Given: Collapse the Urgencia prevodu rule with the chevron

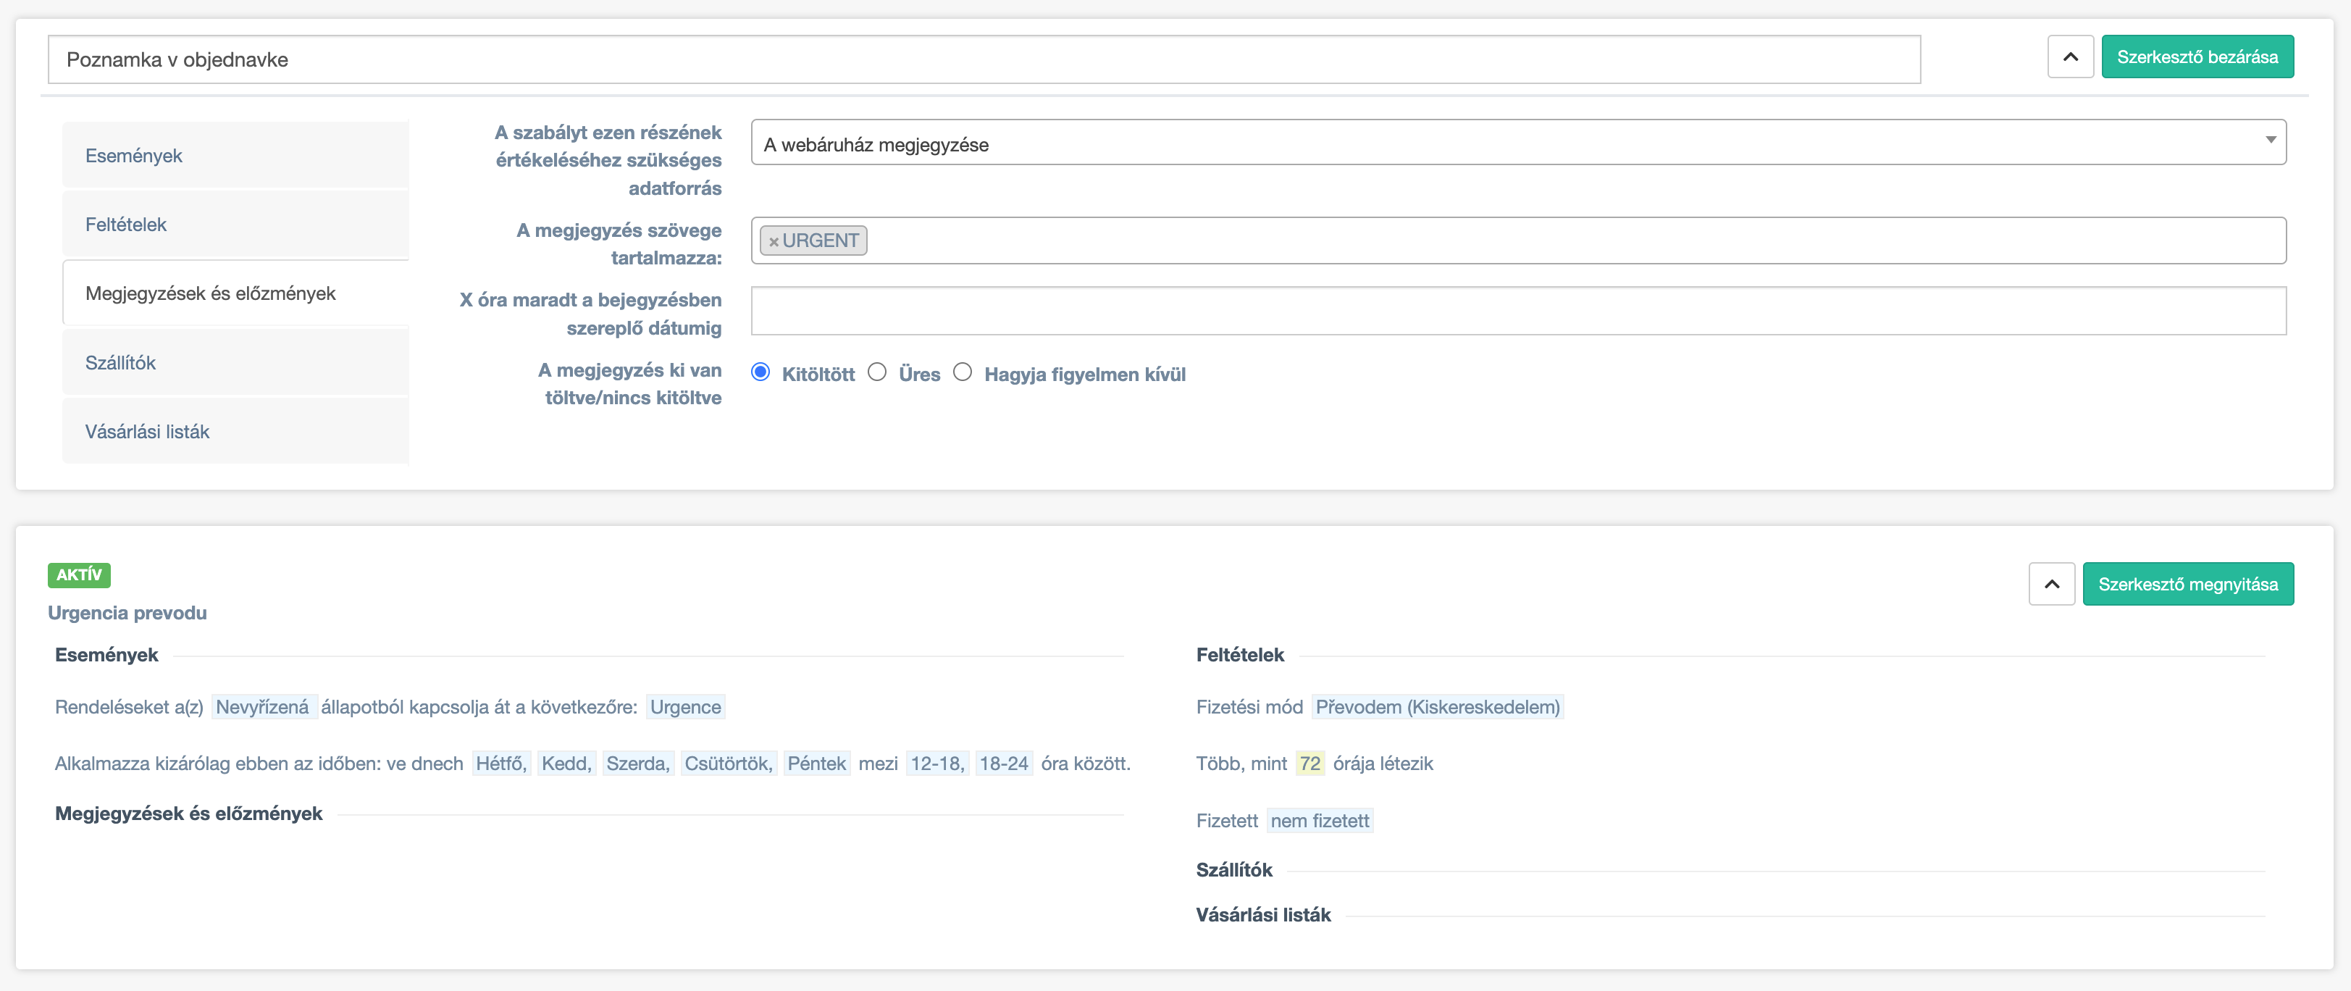Looking at the screenshot, I should (2050, 584).
